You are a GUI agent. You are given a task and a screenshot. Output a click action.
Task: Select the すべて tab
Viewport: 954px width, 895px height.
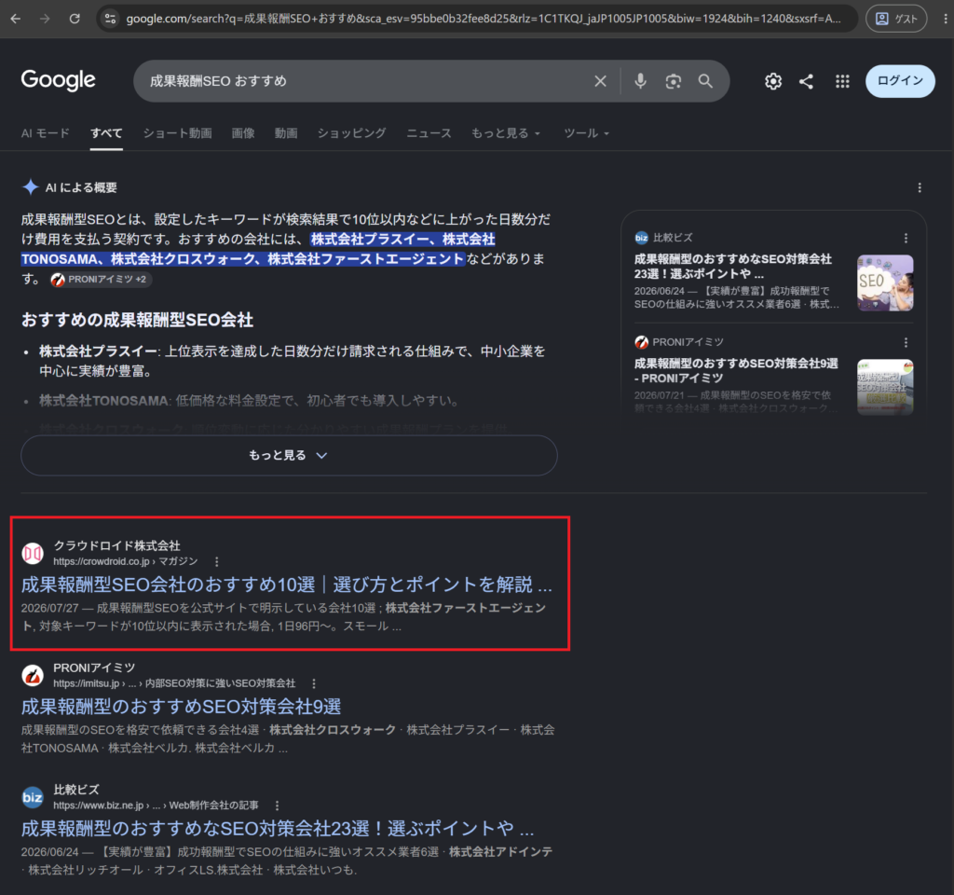tap(106, 132)
